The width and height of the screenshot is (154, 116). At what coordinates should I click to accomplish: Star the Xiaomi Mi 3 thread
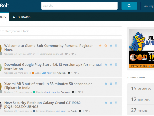(x=106, y=84)
